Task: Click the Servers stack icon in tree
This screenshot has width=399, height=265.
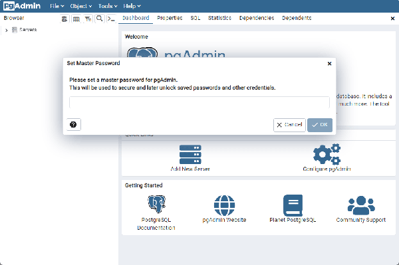Action: point(15,30)
